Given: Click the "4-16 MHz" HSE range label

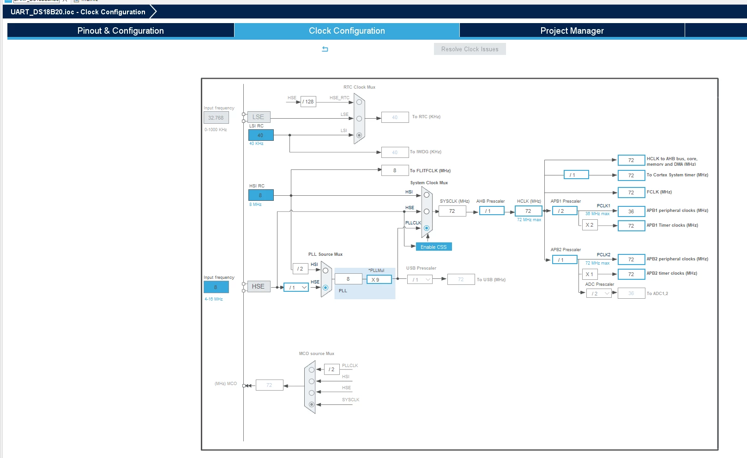Looking at the screenshot, I should pyautogui.click(x=214, y=299).
